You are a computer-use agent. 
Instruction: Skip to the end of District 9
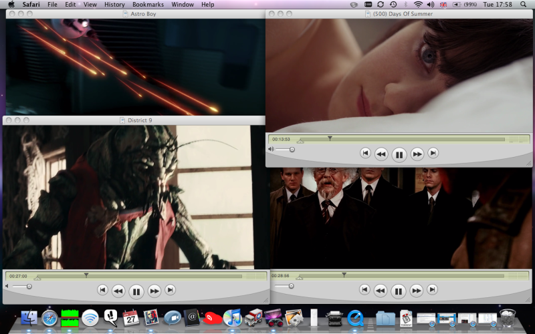[171, 290]
